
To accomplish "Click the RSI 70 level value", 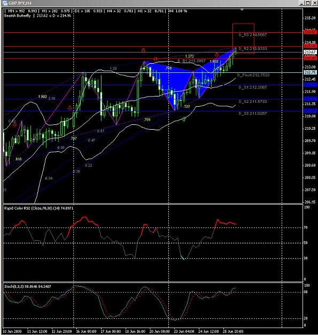I will pos(305,228).
